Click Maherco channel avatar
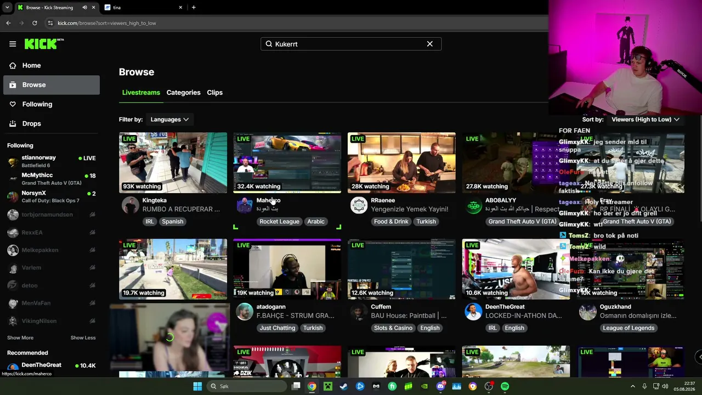 [245, 205]
